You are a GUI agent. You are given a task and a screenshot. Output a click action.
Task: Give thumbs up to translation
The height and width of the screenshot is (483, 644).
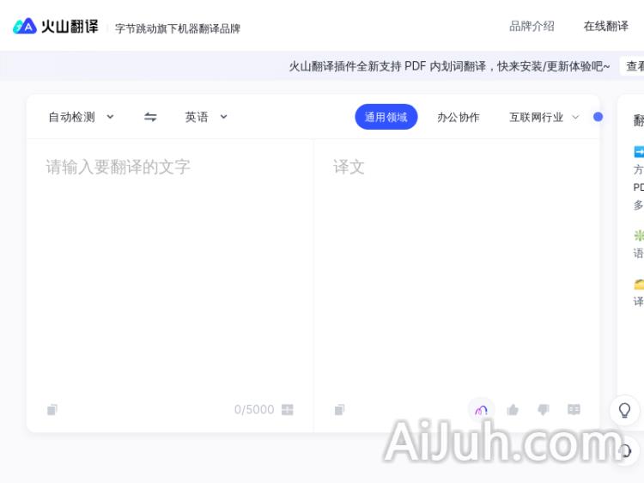pyautogui.click(x=513, y=409)
